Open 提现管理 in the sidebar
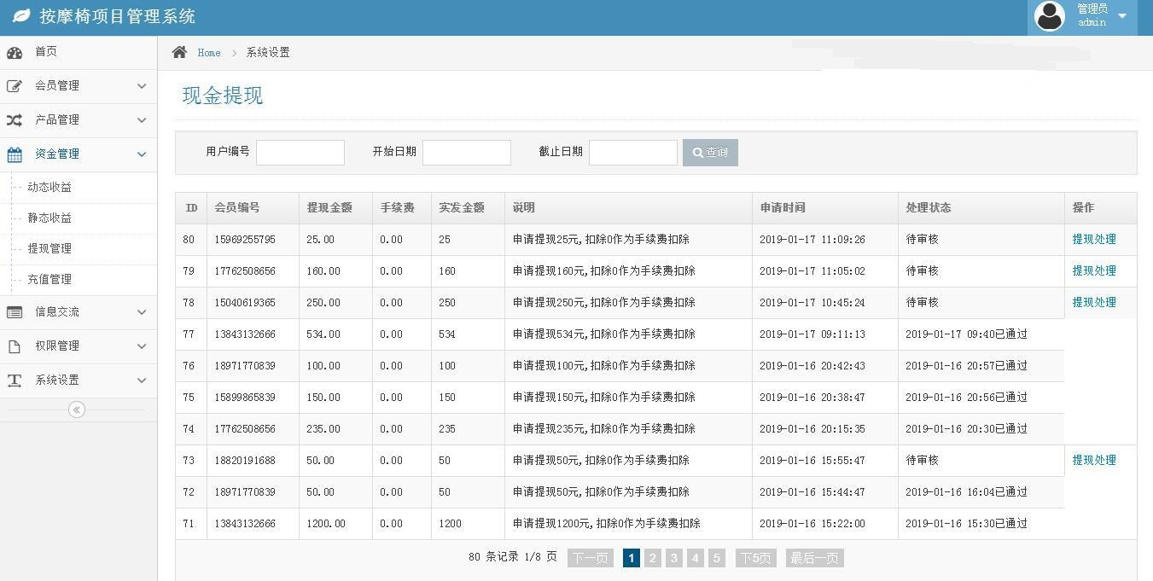Image resolution: width=1153 pixels, height=581 pixels. pos(49,248)
